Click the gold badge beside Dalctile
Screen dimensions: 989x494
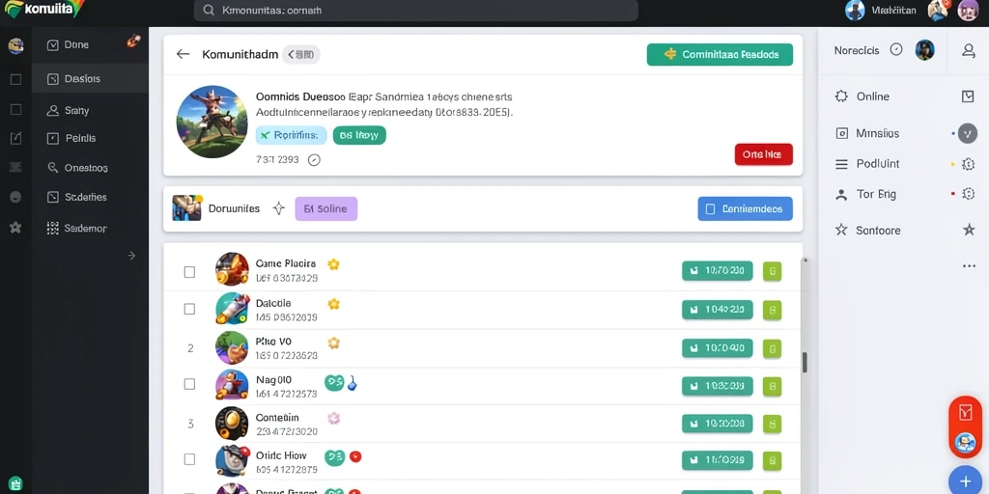(333, 304)
